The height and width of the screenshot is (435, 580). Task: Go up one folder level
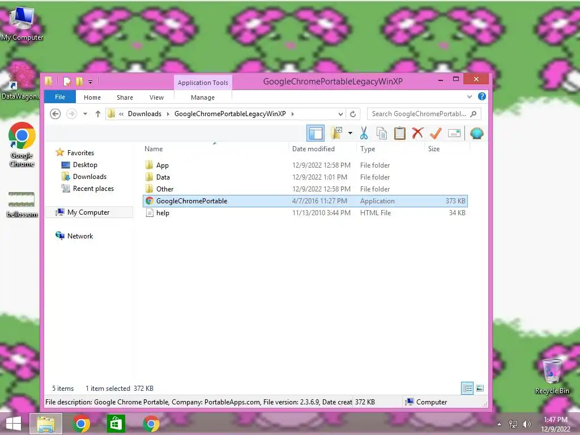pos(97,114)
